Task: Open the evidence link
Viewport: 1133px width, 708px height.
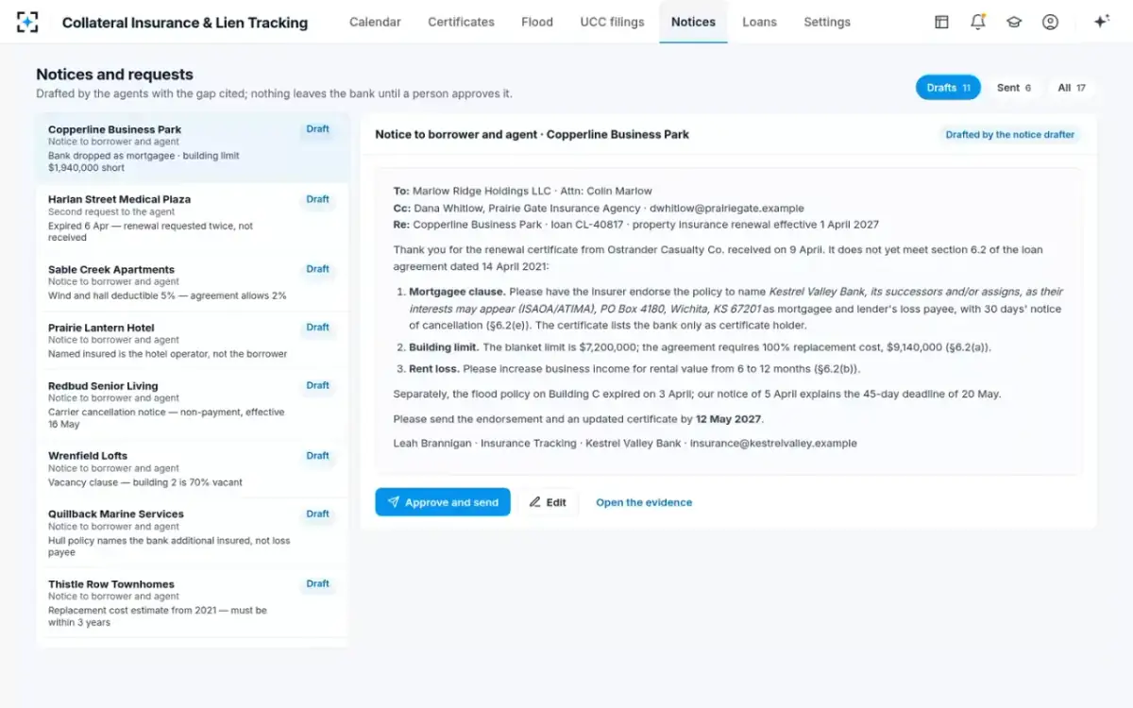Action: point(644,502)
